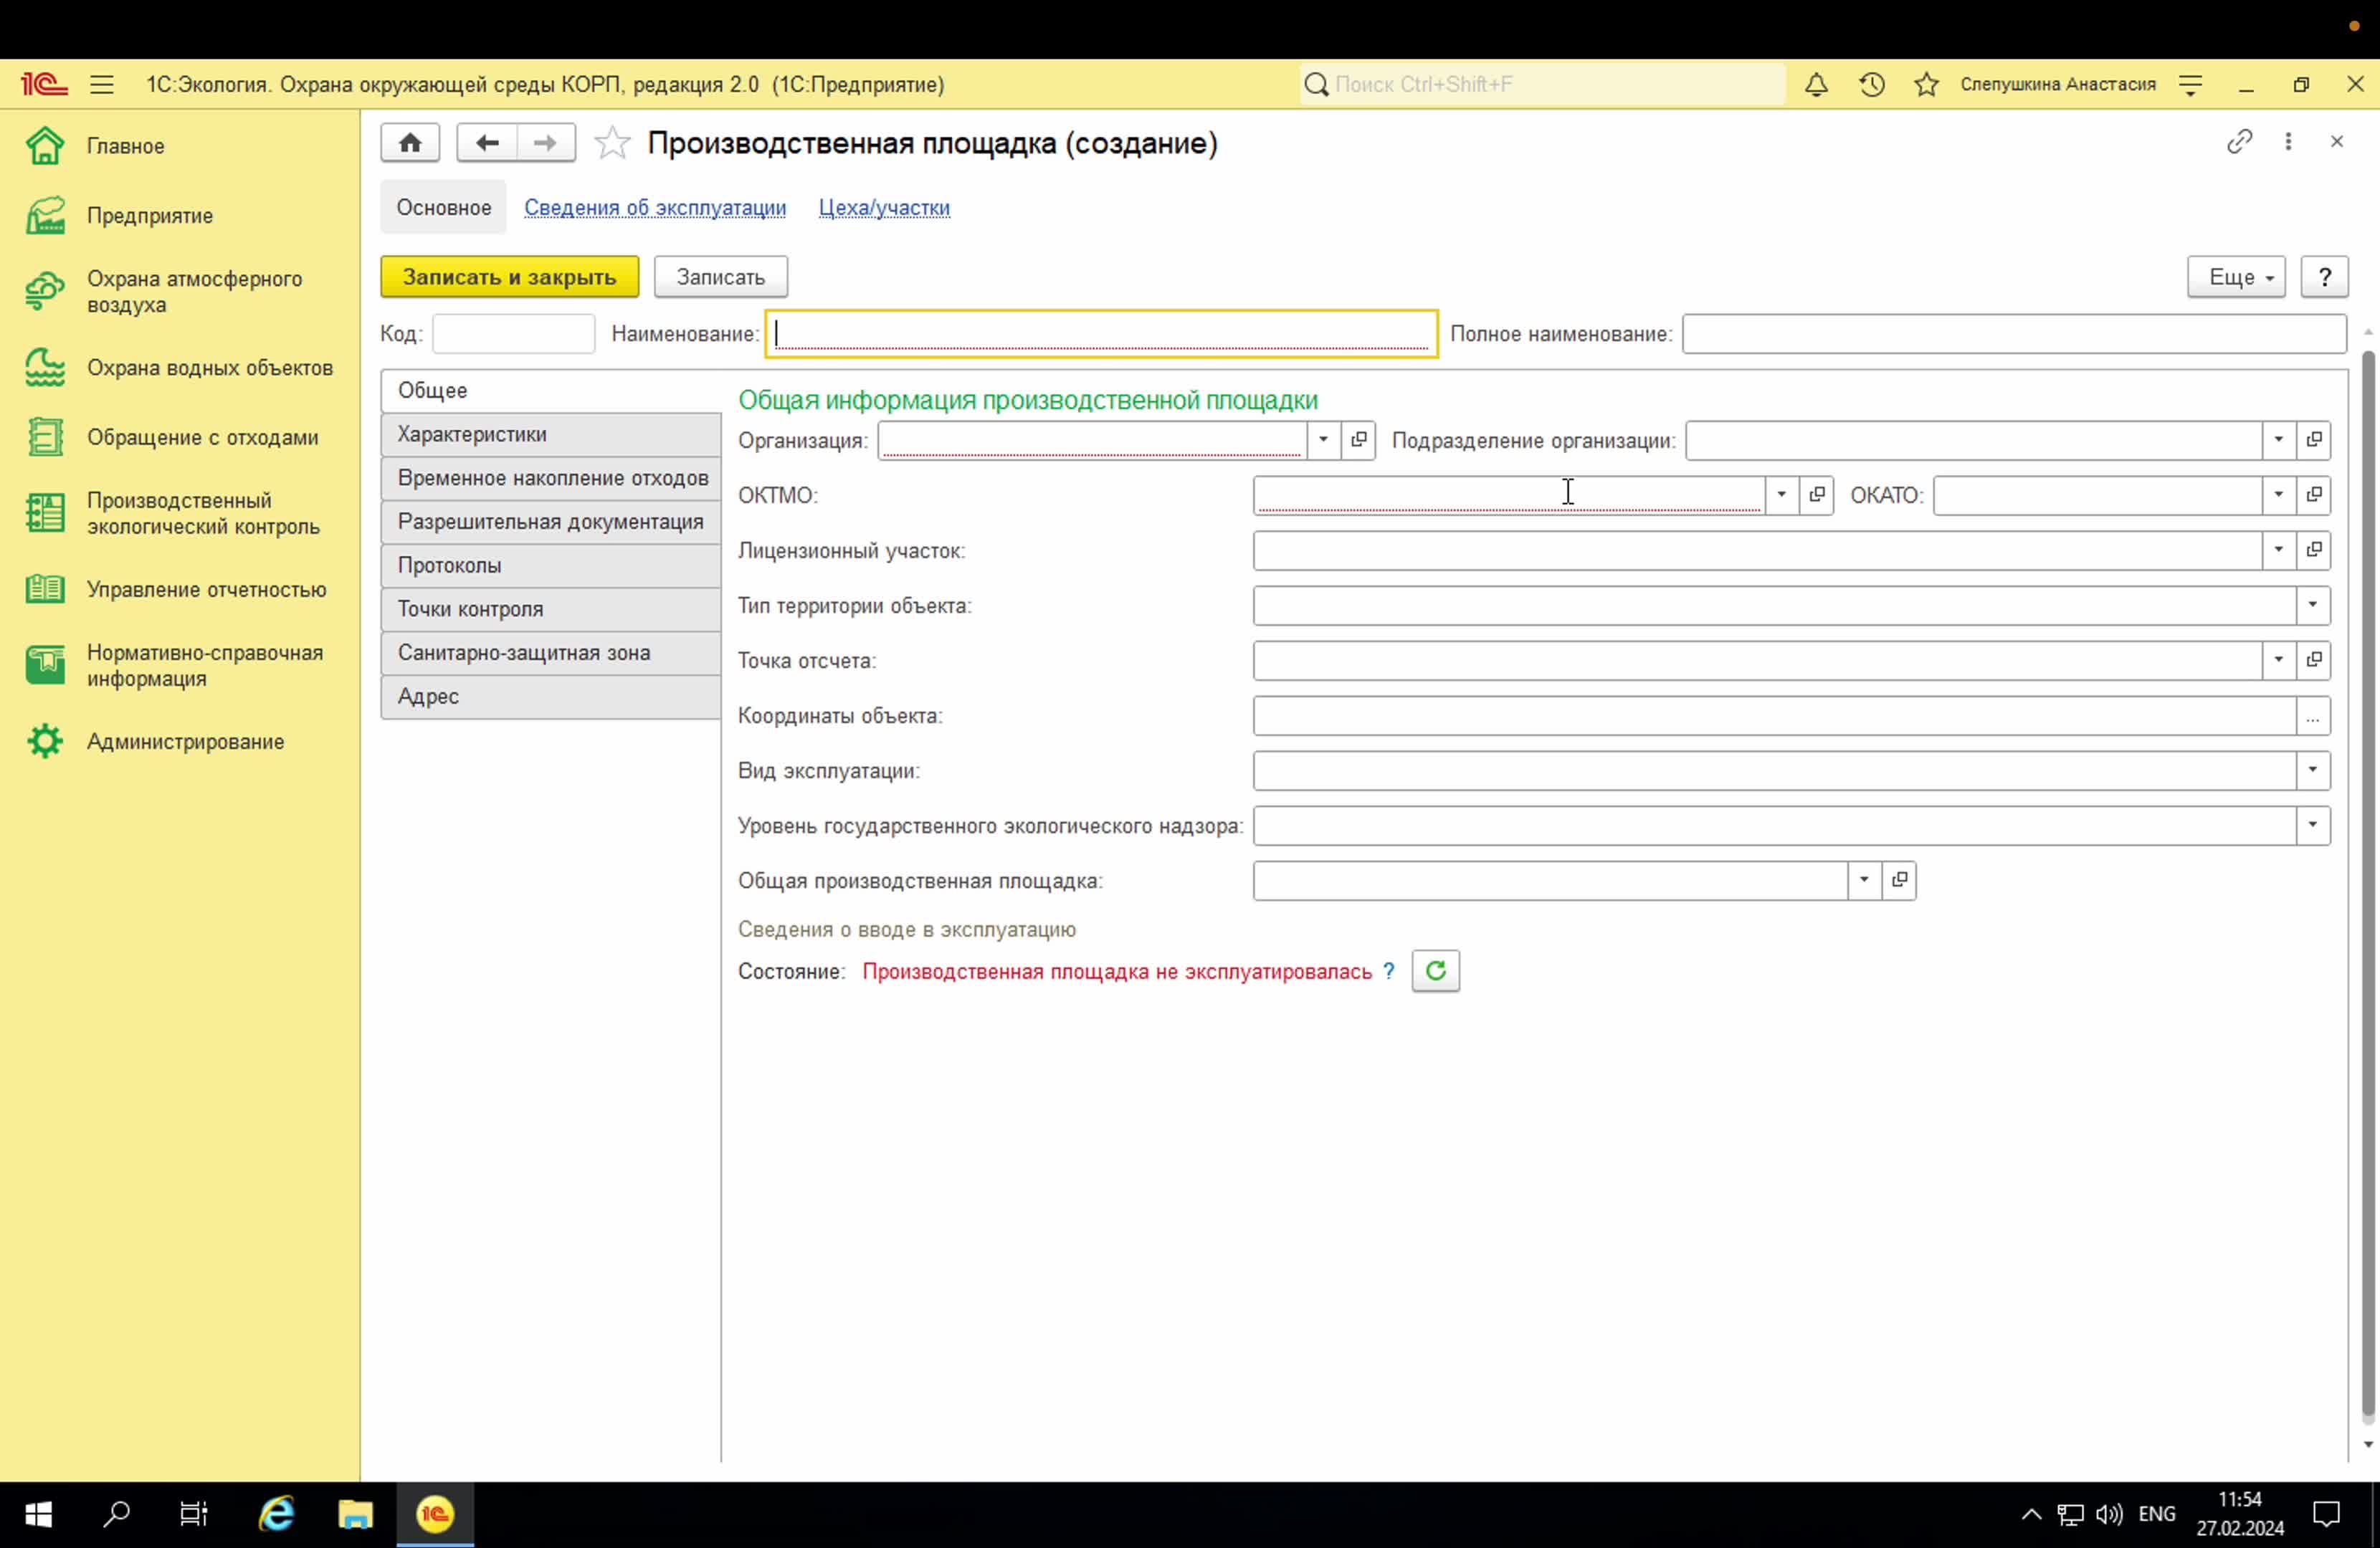
Task: Select Разрешительная документация side tab
Action: click(x=550, y=522)
